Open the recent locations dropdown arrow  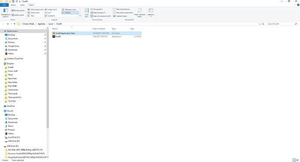point(11,24)
